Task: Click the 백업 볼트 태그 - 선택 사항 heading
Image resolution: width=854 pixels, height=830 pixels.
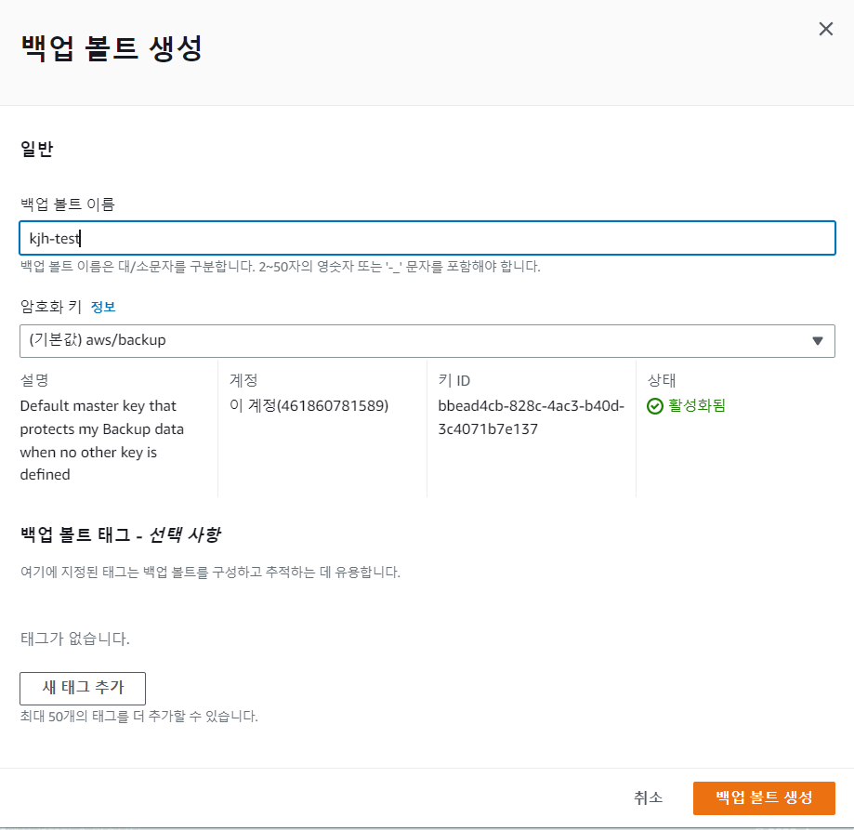Action: pyautogui.click(x=121, y=534)
